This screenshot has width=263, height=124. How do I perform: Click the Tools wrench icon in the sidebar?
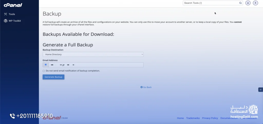click(x=6, y=14)
